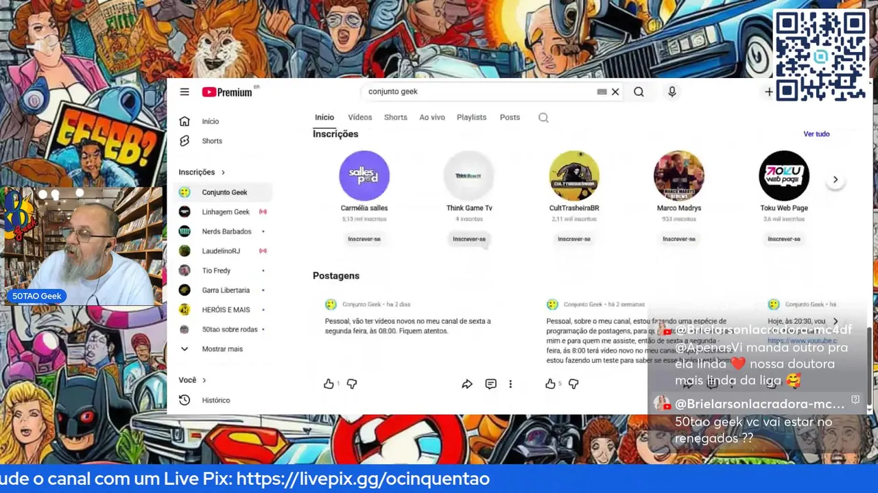Click next arrow on Postagens carousel

pos(835,321)
